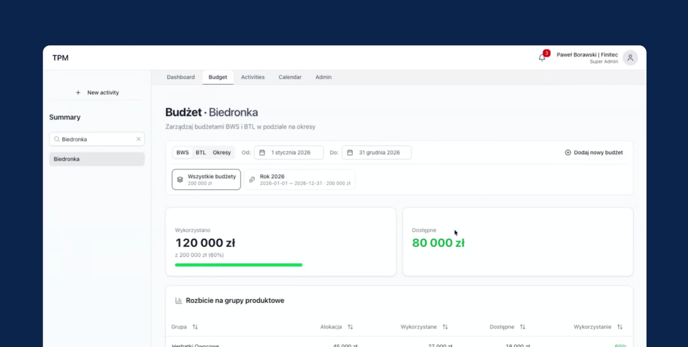Select the Rok 2026 budget card
Screen dimensions: 688x347
(x=299, y=180)
